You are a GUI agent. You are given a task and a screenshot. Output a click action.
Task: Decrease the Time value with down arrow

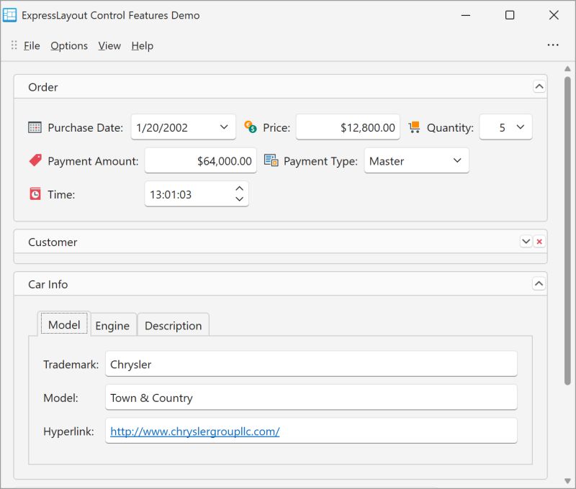click(x=240, y=198)
